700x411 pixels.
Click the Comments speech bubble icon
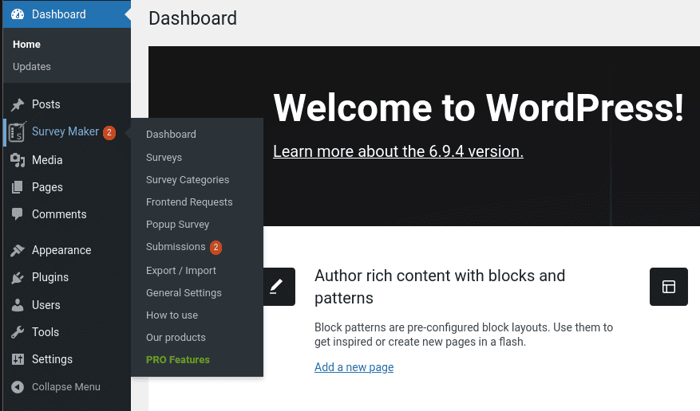tap(18, 214)
